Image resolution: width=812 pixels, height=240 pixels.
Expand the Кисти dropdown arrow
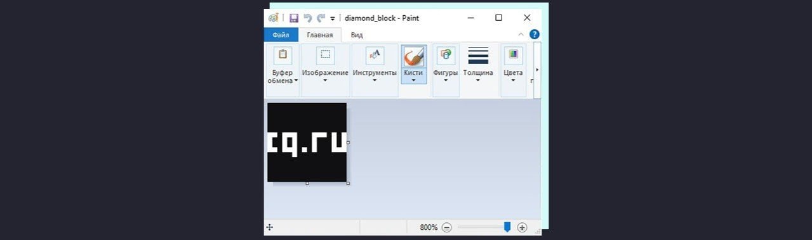(x=413, y=80)
